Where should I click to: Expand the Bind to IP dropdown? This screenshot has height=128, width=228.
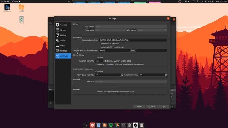tap(131, 82)
